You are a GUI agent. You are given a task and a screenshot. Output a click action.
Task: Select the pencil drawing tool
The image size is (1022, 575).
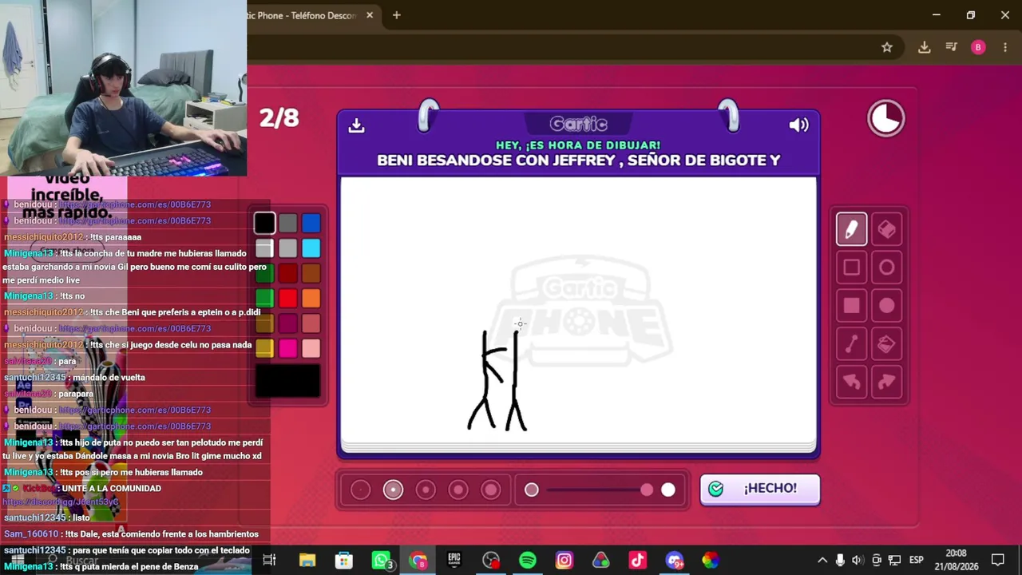pyautogui.click(x=851, y=229)
